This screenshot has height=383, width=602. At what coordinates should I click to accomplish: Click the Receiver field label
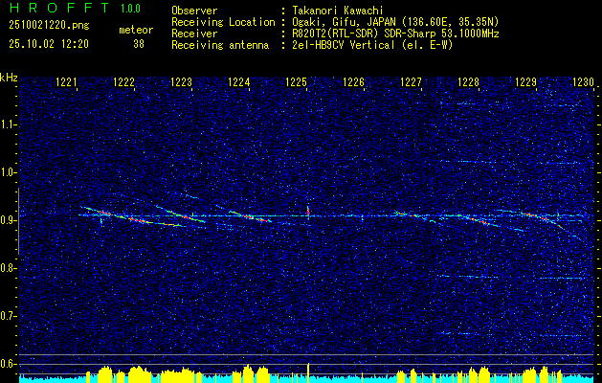click(x=194, y=34)
